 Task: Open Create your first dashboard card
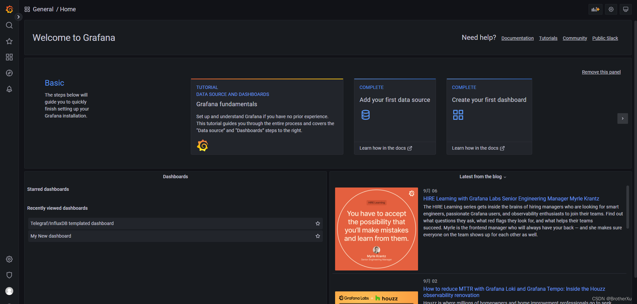pyautogui.click(x=489, y=116)
